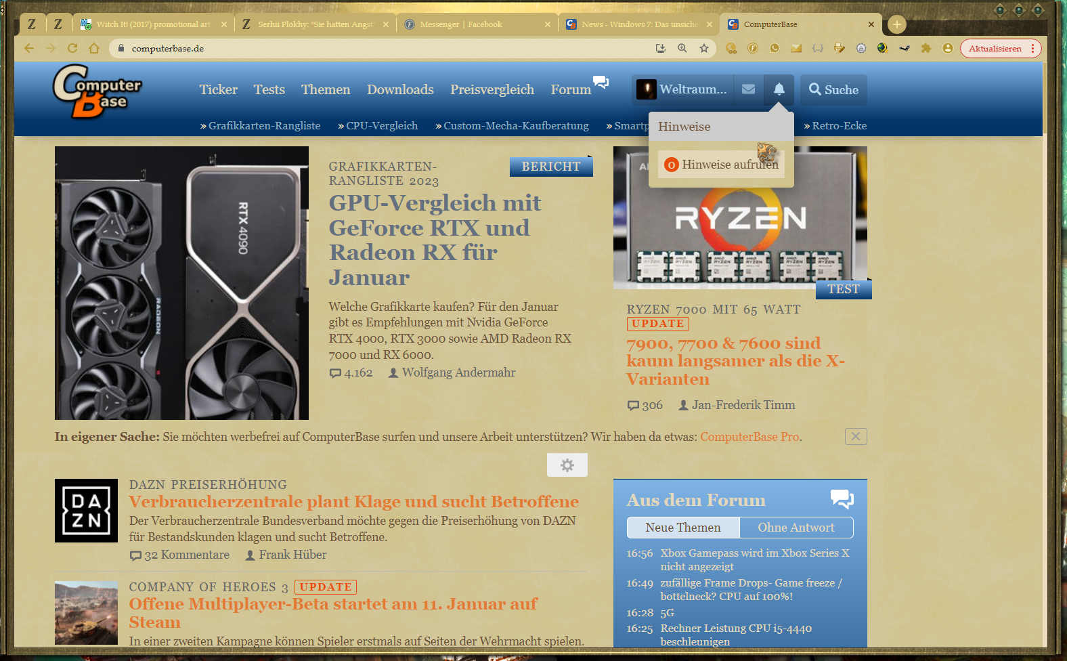Switch to the News - Windows 7 tab
This screenshot has width=1067, height=661.
pos(638,24)
